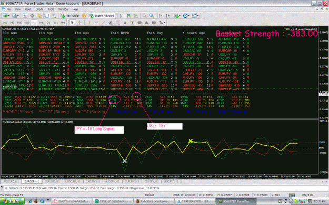Switch to the EURUSD,H1 chart tab
Viewport: 329px width, 205px height.
point(52,181)
